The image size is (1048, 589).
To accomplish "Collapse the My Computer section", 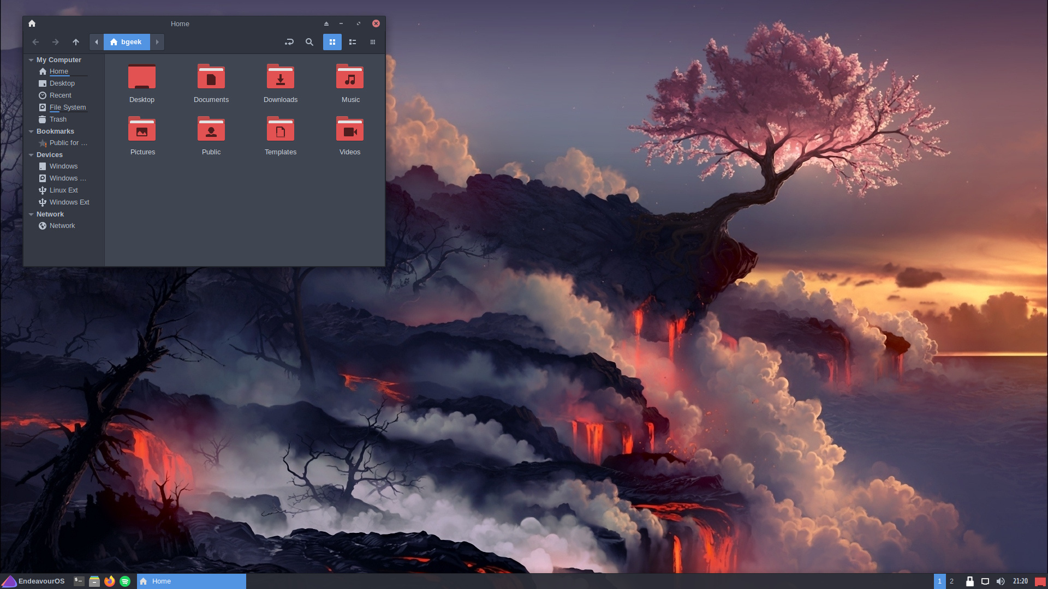I will (x=31, y=60).
